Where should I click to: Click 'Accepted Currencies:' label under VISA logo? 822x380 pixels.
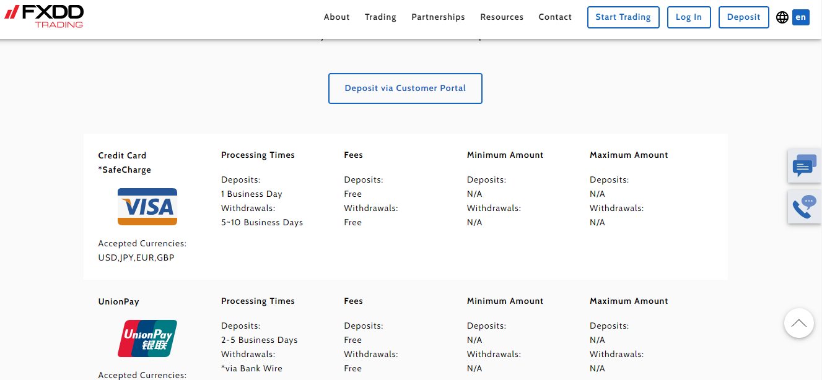tap(142, 243)
